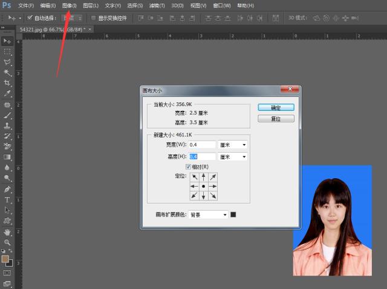Image resolution: width=387 pixels, height=289 pixels.
Task: Open the width unit 厘米 dropdown
Action: pyautogui.click(x=233, y=145)
